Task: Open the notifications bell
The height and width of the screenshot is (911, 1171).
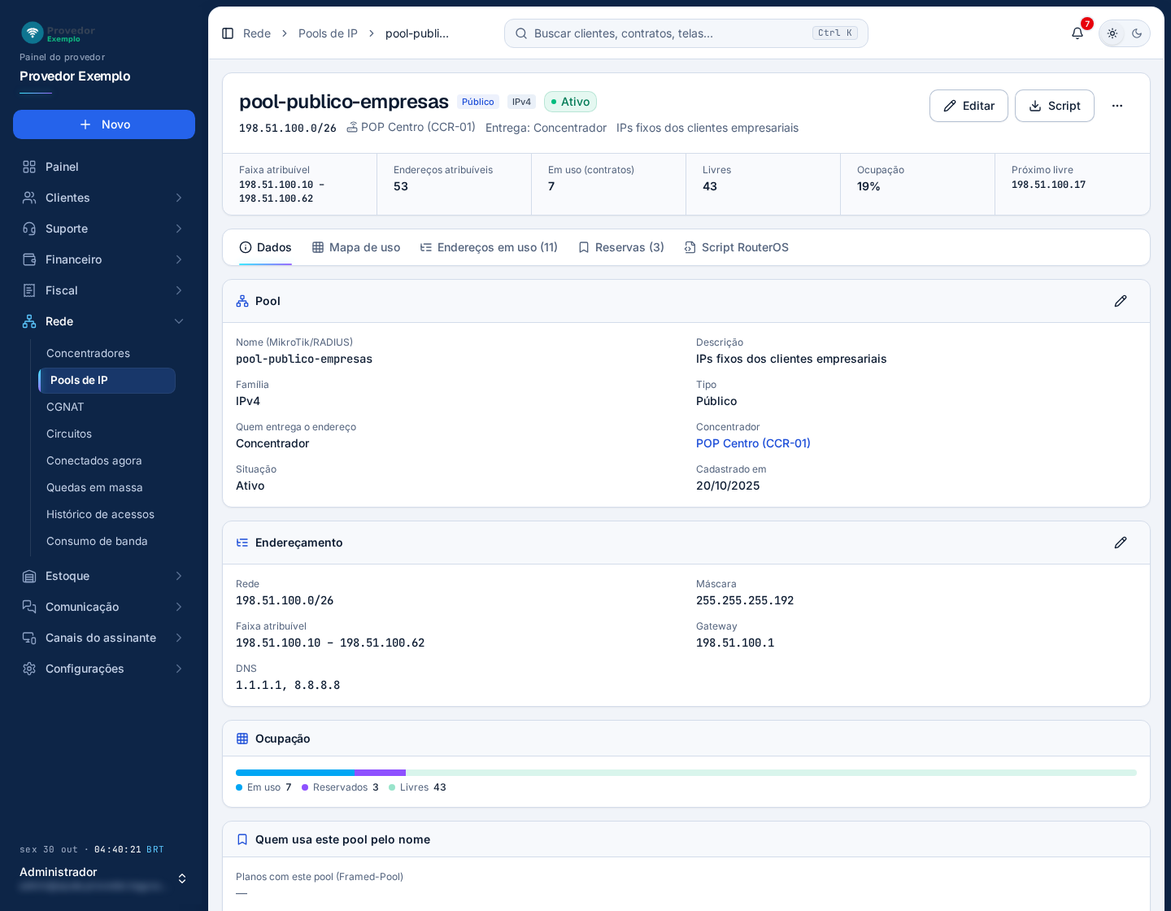Action: 1077,33
